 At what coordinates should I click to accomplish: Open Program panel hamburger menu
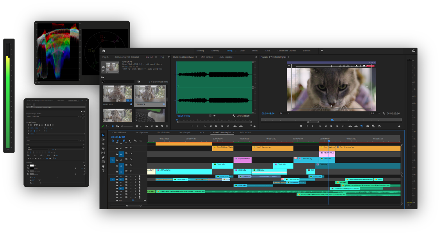click(289, 57)
